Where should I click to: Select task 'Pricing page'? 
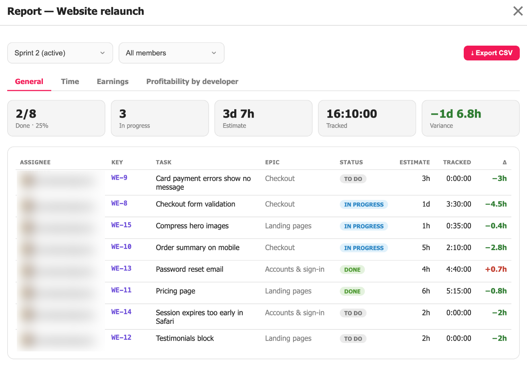coord(175,291)
